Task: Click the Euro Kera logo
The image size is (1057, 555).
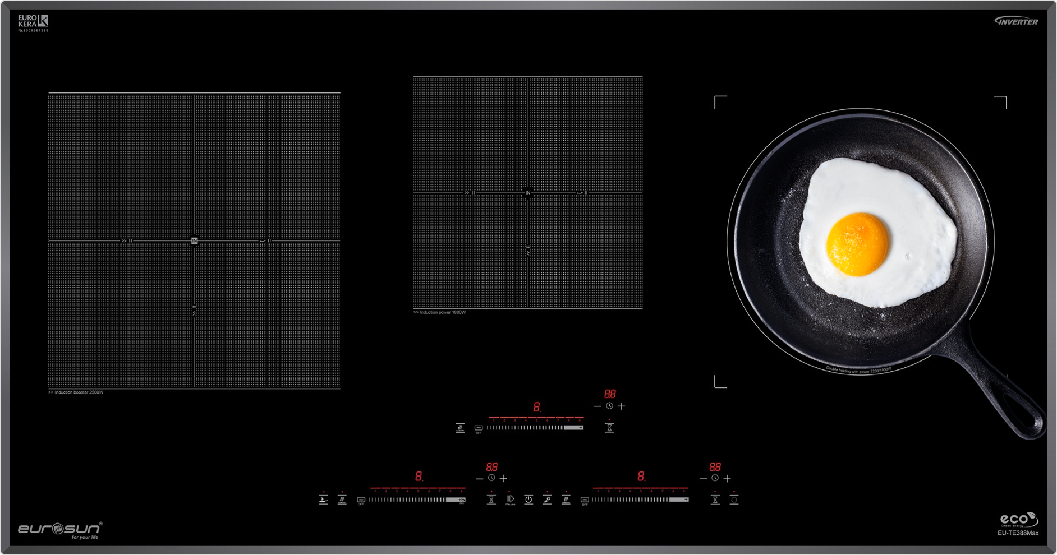Action: pyautogui.click(x=33, y=23)
